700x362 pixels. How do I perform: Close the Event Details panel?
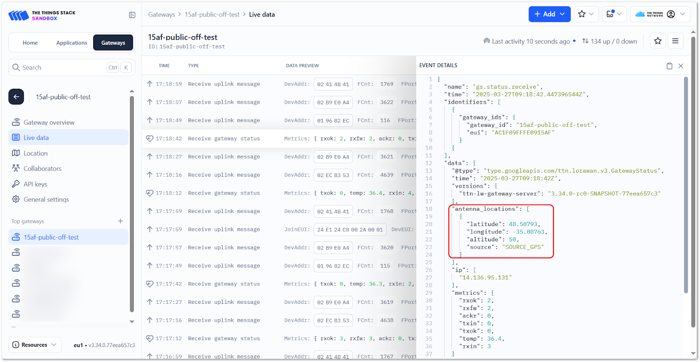[x=681, y=66]
